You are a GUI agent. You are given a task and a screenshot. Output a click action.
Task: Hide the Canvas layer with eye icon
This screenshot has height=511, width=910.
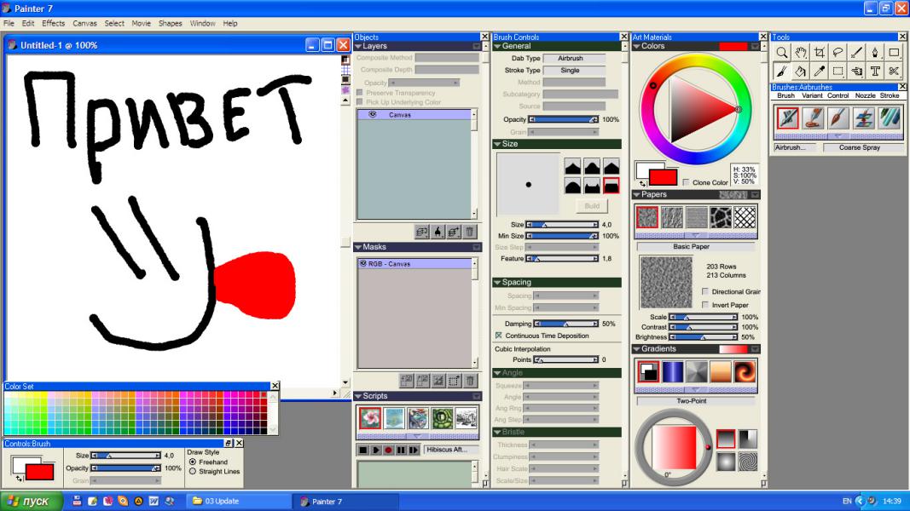point(372,114)
